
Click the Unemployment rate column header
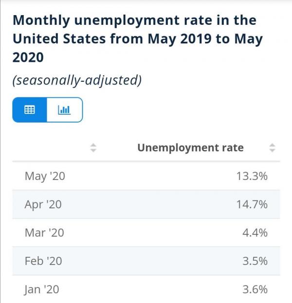point(190,147)
